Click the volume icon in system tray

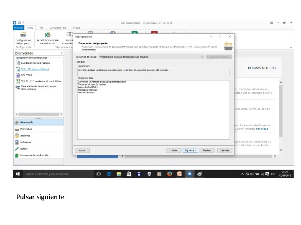coord(252,174)
